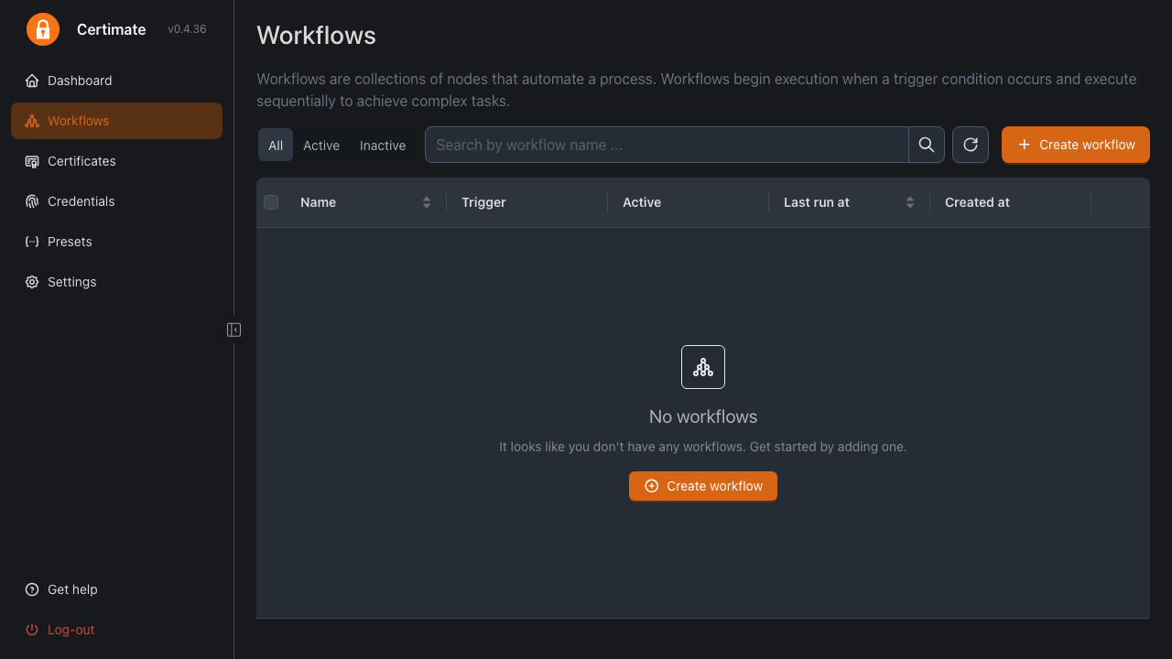Open the Settings menu item

pos(116,282)
